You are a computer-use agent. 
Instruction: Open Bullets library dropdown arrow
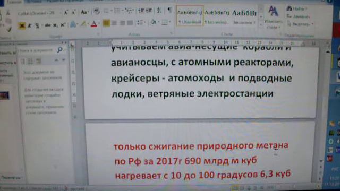[x=111, y=11]
